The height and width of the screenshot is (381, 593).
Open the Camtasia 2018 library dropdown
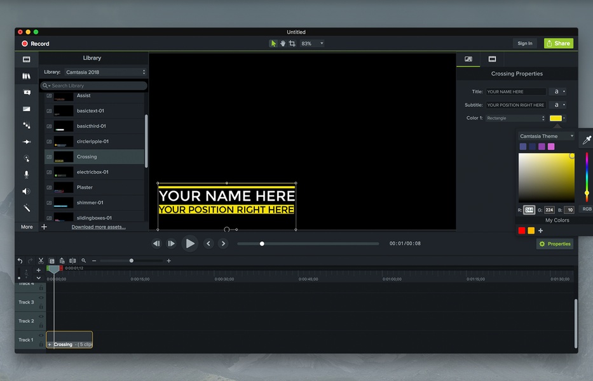[106, 72]
